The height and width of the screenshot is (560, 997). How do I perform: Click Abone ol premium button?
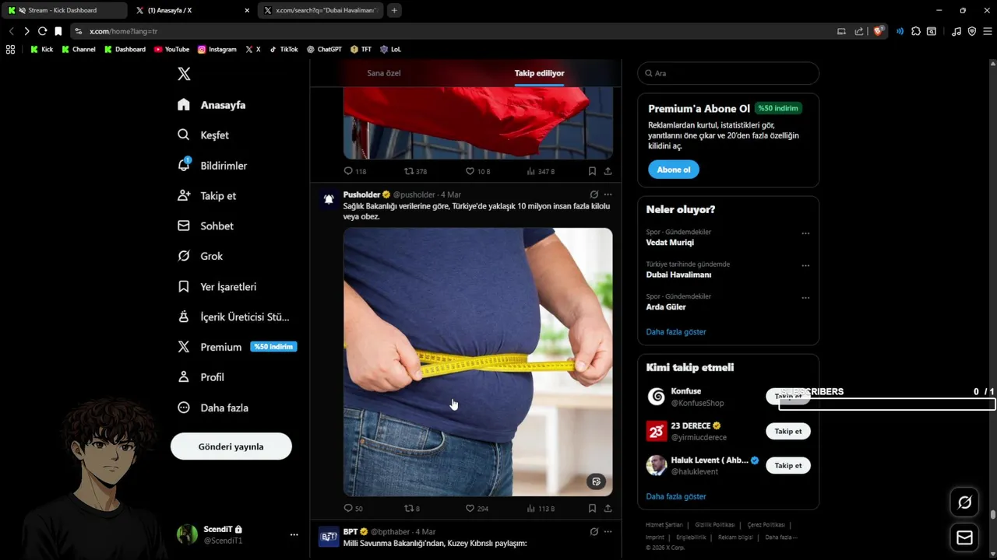point(674,170)
